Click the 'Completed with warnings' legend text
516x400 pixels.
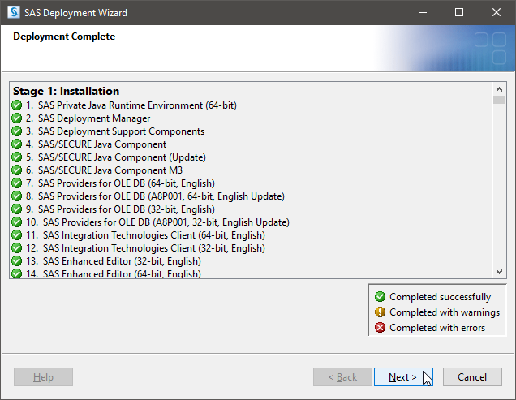point(445,312)
